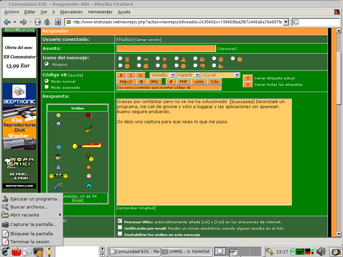Click the Google search engine icon
343x257 pixels.
click(295, 22)
